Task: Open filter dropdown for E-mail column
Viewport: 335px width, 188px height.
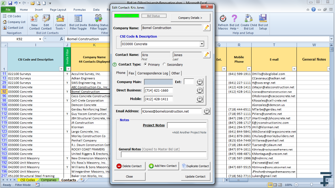Action: pyautogui.click(x=294, y=69)
